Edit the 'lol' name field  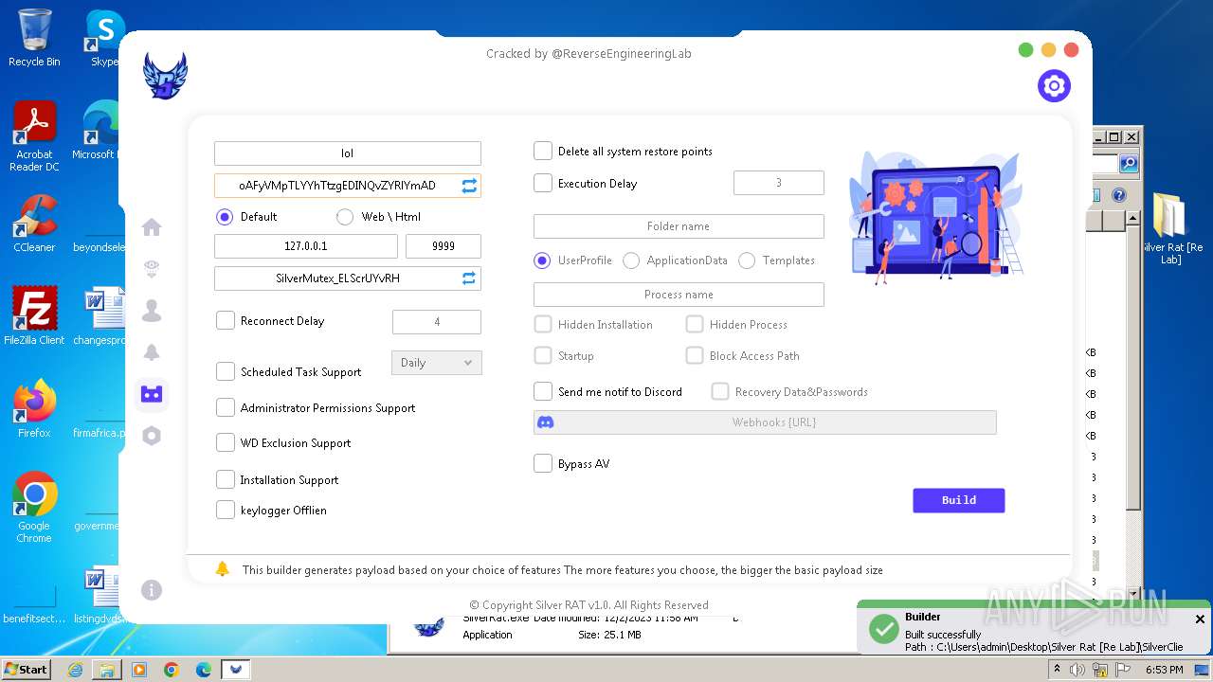coord(348,153)
